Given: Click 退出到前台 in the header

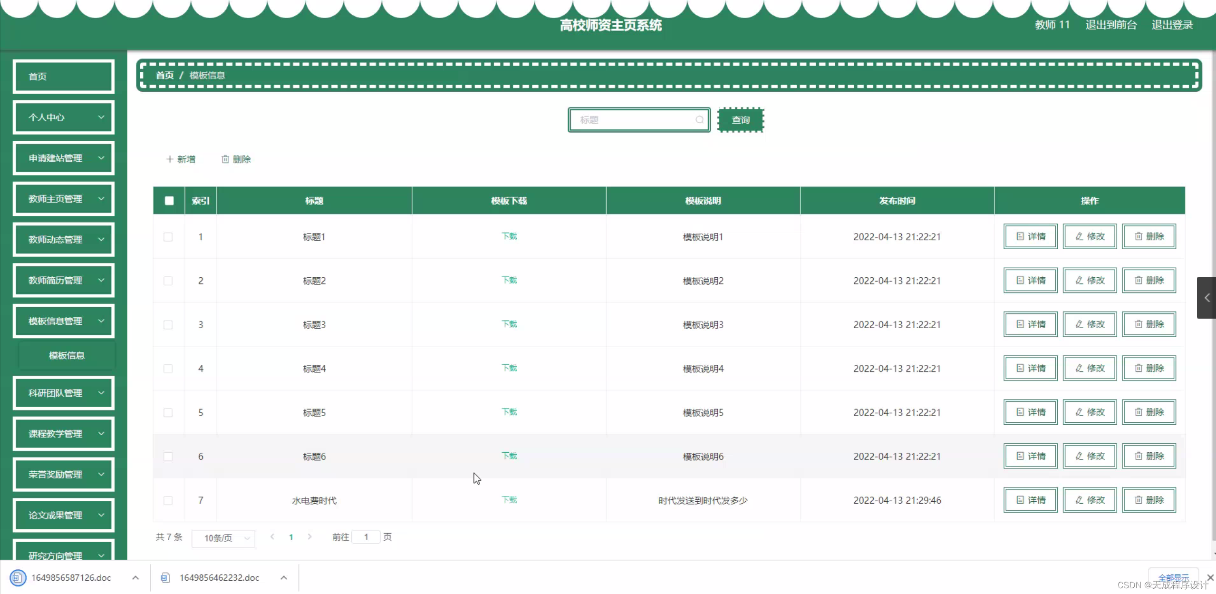Looking at the screenshot, I should 1111,25.
